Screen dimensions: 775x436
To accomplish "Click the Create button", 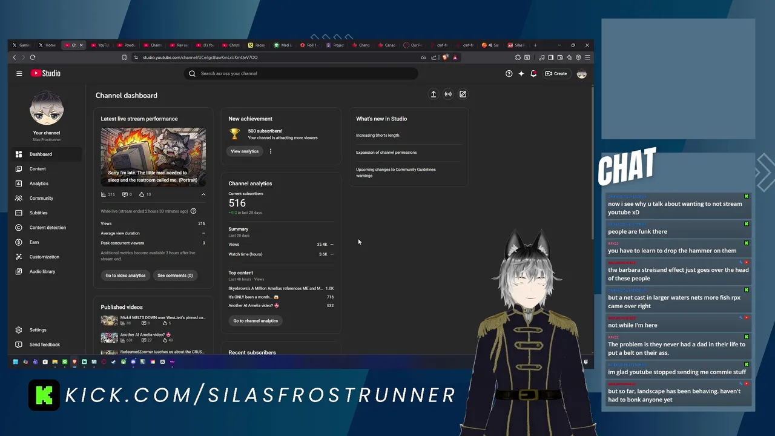I will pyautogui.click(x=556, y=73).
